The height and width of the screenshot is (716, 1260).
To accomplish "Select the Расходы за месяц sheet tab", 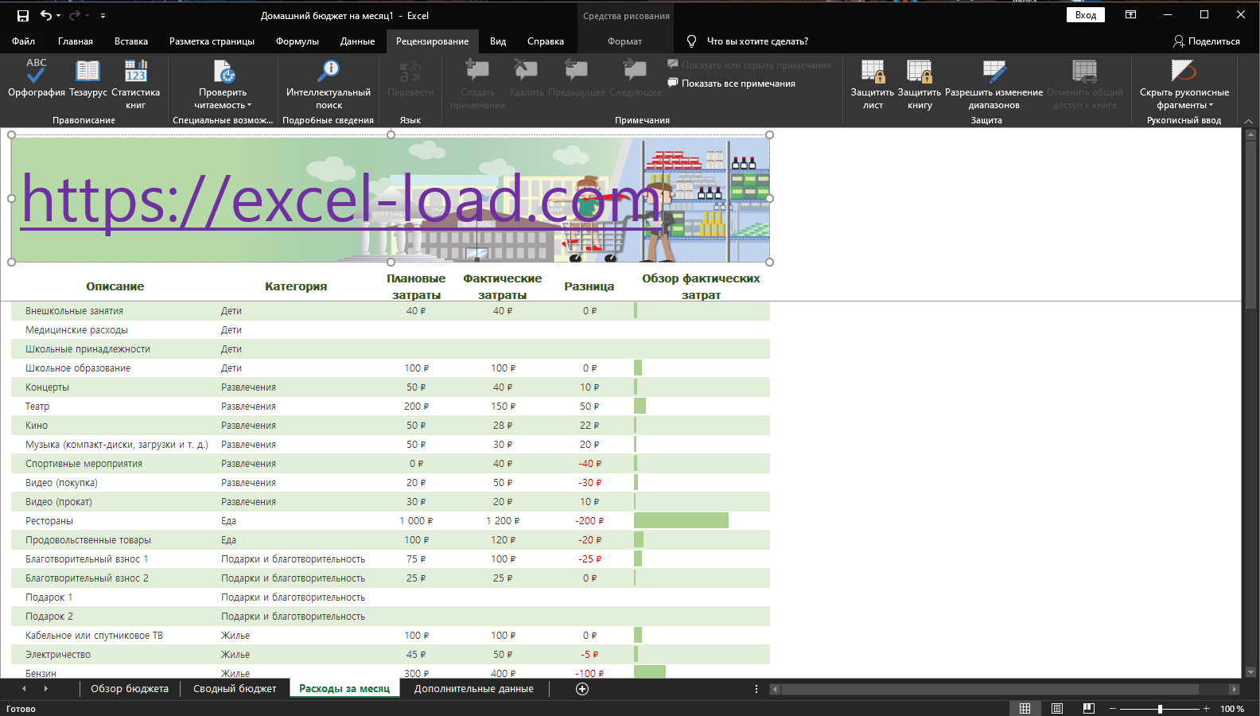I will tap(344, 689).
